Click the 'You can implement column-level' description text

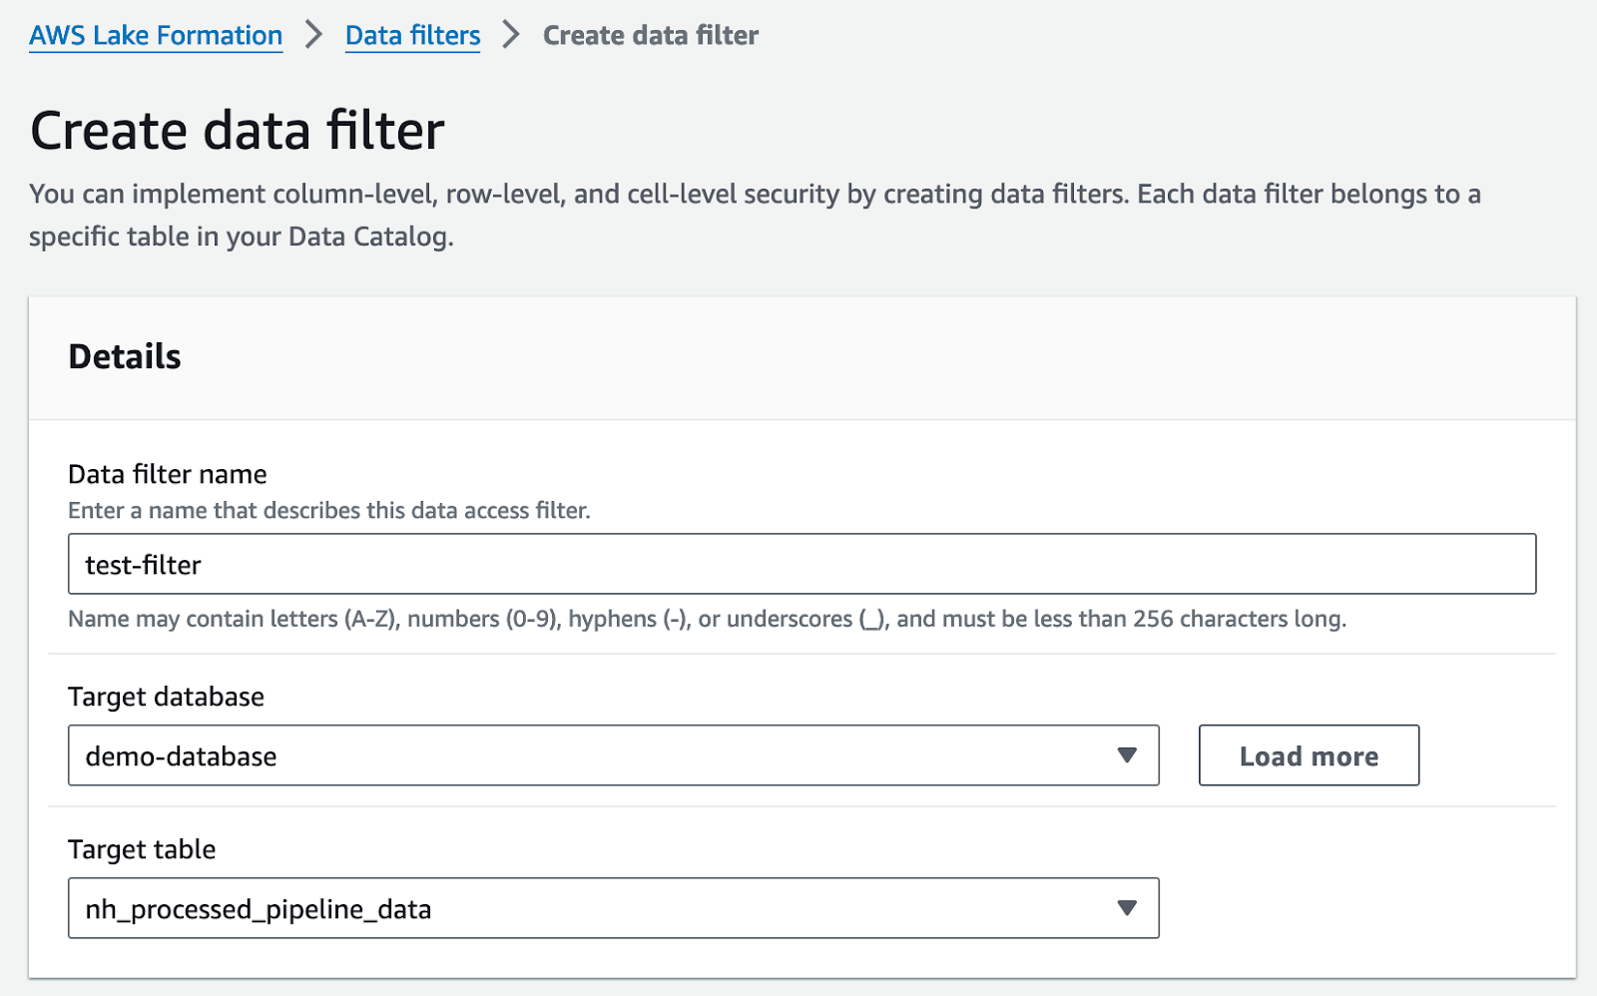(x=755, y=215)
